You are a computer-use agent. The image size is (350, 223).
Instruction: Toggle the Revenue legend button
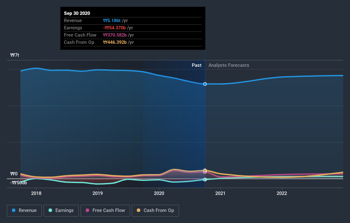pos(24,211)
